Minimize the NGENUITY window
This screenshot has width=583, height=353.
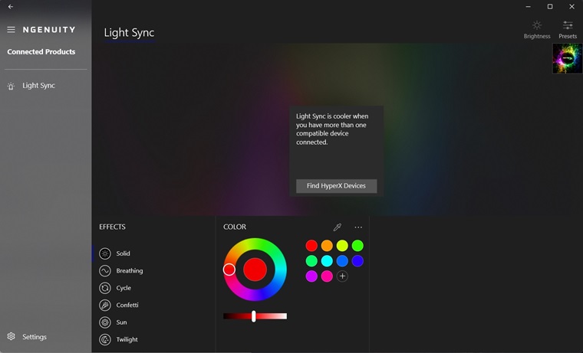(x=528, y=7)
